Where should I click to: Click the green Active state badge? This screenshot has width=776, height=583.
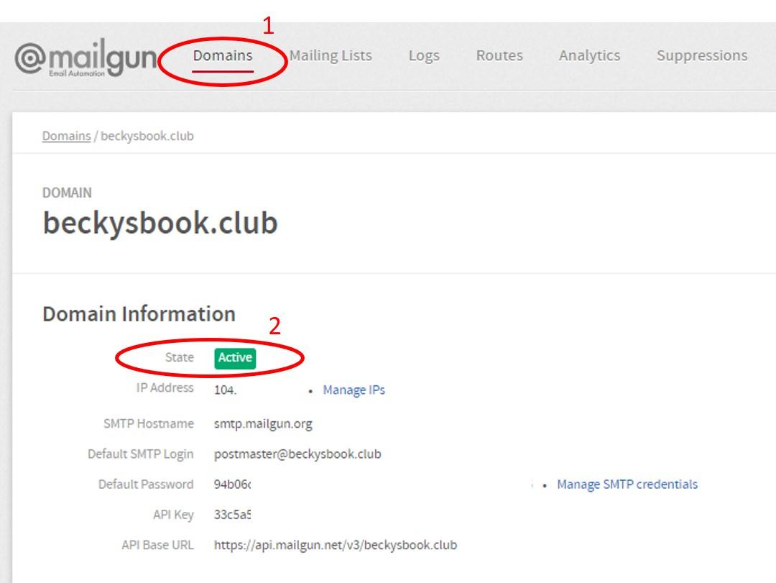pyautogui.click(x=235, y=357)
